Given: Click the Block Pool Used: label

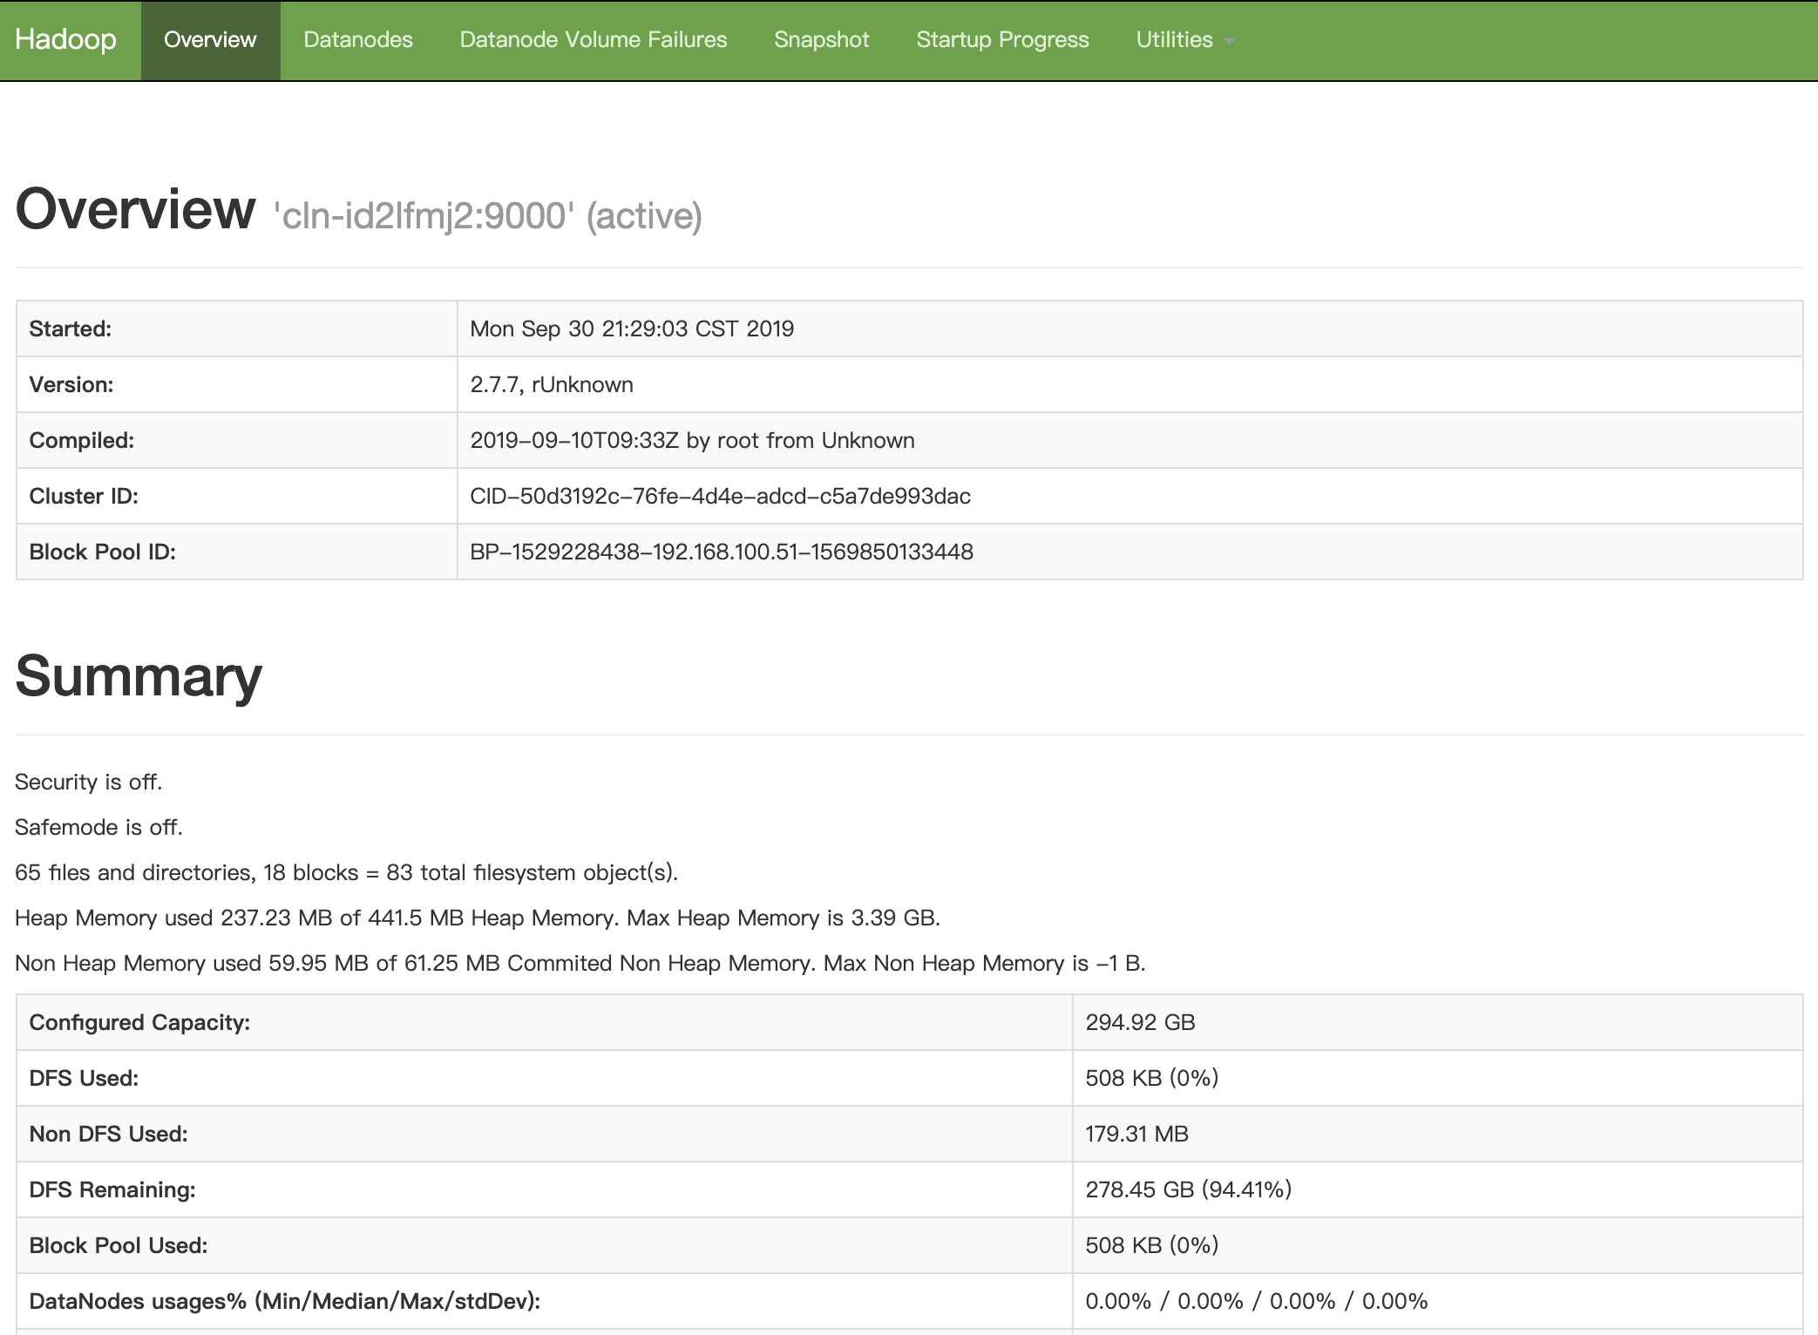Looking at the screenshot, I should tap(119, 1245).
